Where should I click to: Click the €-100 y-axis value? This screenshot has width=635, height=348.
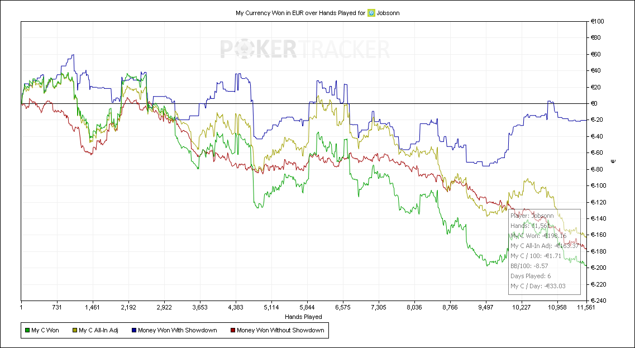point(599,185)
